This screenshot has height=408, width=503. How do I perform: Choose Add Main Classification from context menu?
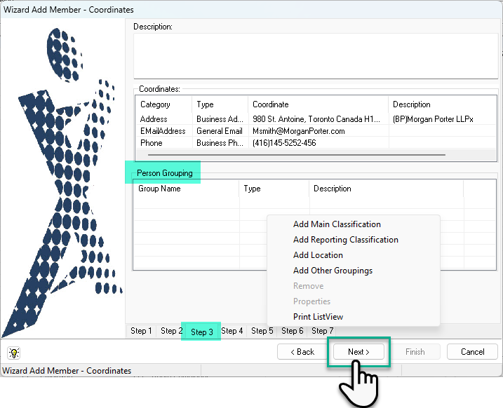337,224
